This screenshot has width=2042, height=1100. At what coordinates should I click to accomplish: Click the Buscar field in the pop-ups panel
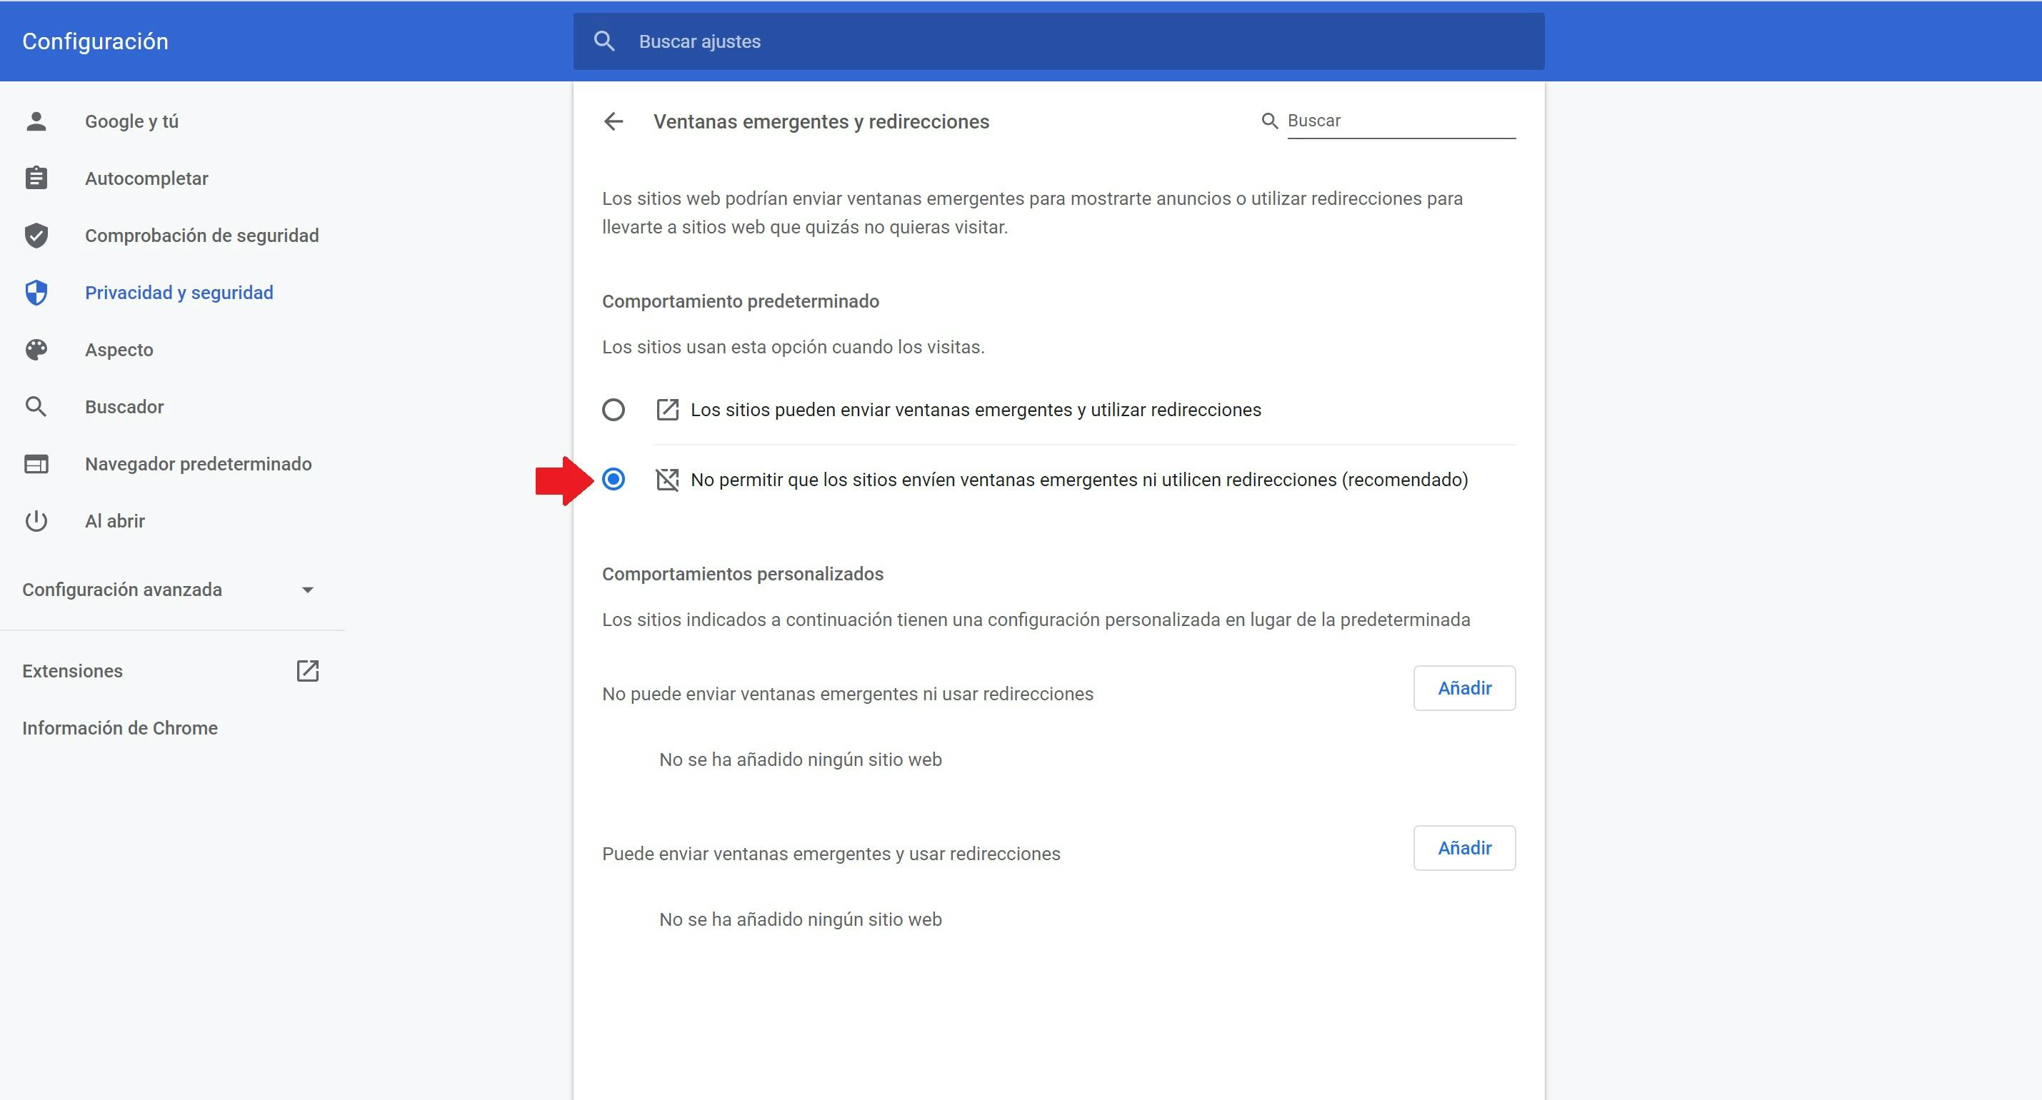coord(1400,121)
